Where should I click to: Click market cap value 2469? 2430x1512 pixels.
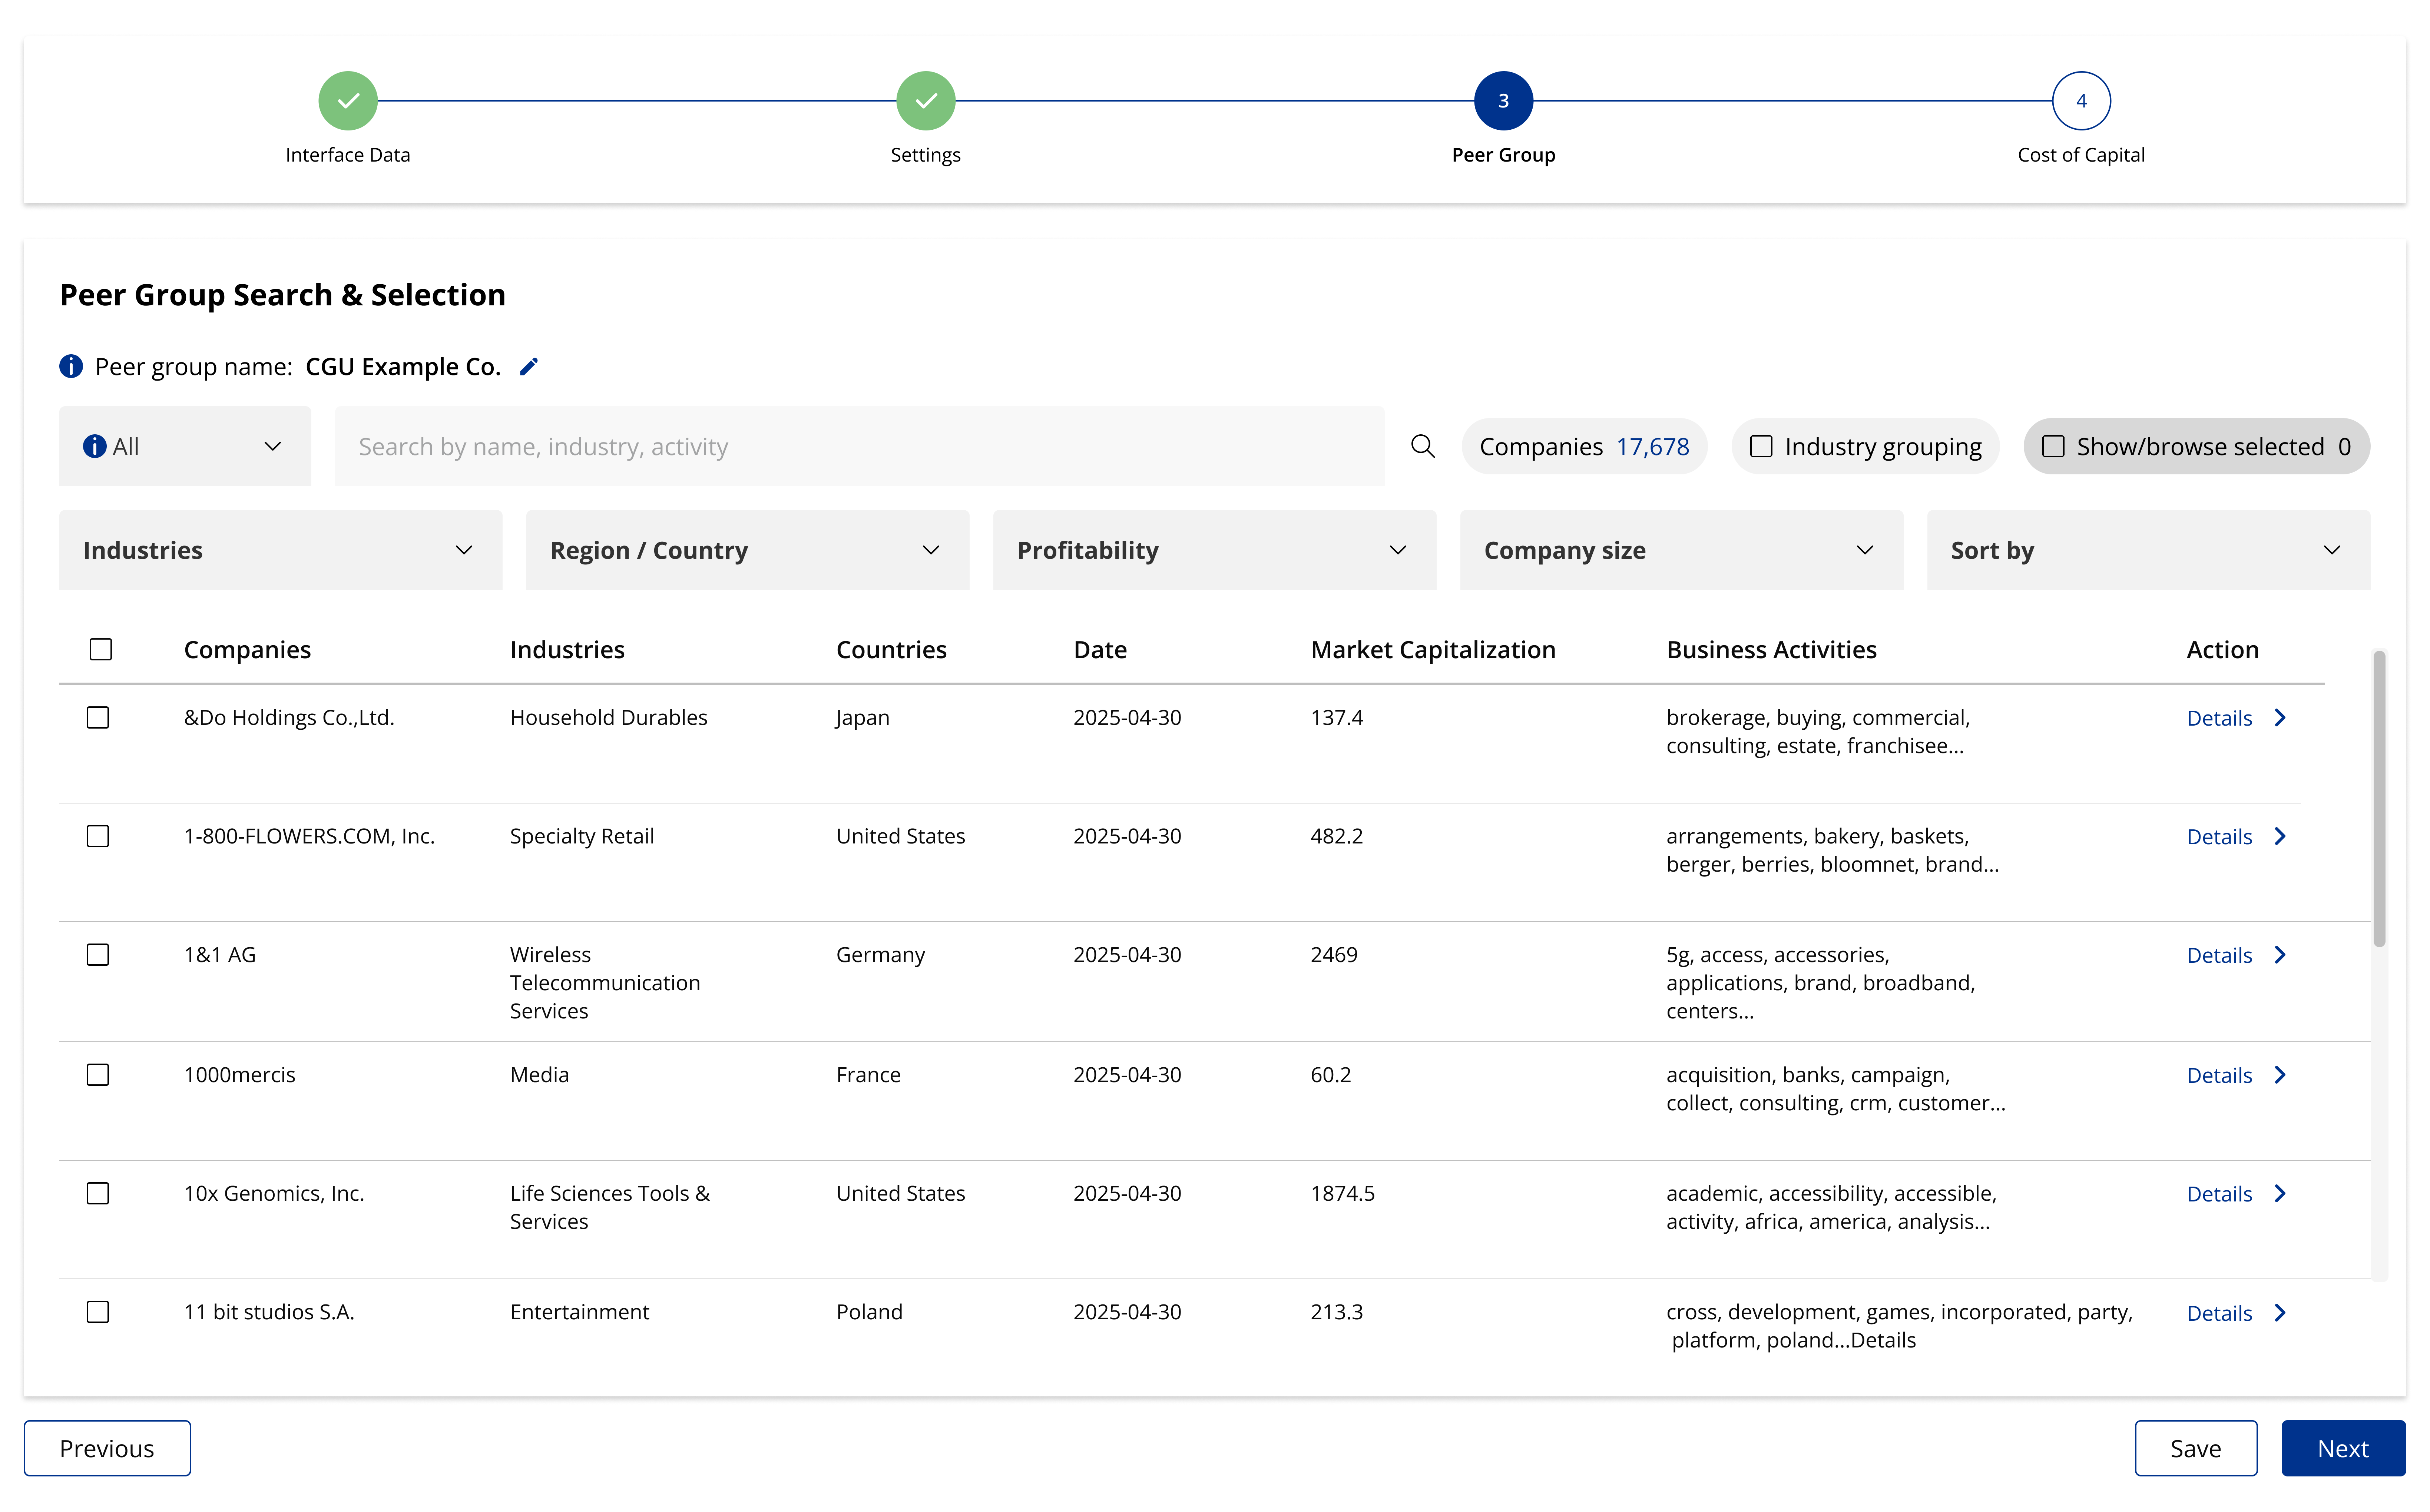click(x=1334, y=955)
